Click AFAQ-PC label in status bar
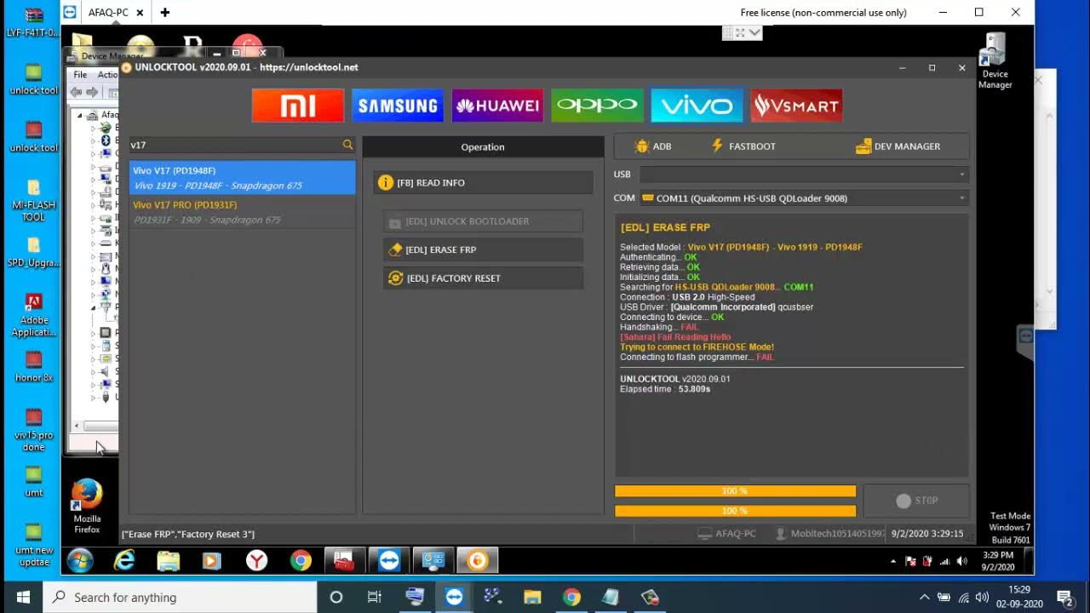This screenshot has height=613, width=1090. [x=726, y=534]
